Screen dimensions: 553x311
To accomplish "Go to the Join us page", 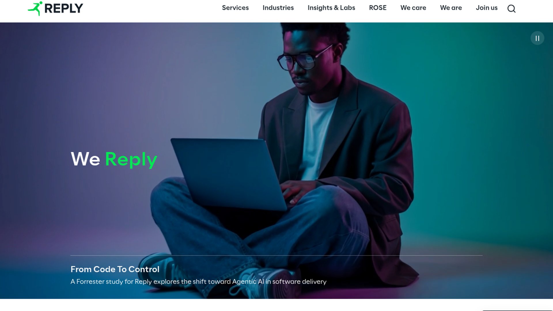I will pos(486,8).
